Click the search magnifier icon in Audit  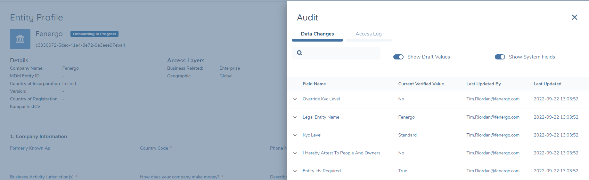[x=299, y=53]
